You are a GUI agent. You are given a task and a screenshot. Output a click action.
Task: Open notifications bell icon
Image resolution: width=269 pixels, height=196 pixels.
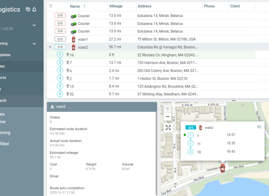click(x=34, y=9)
